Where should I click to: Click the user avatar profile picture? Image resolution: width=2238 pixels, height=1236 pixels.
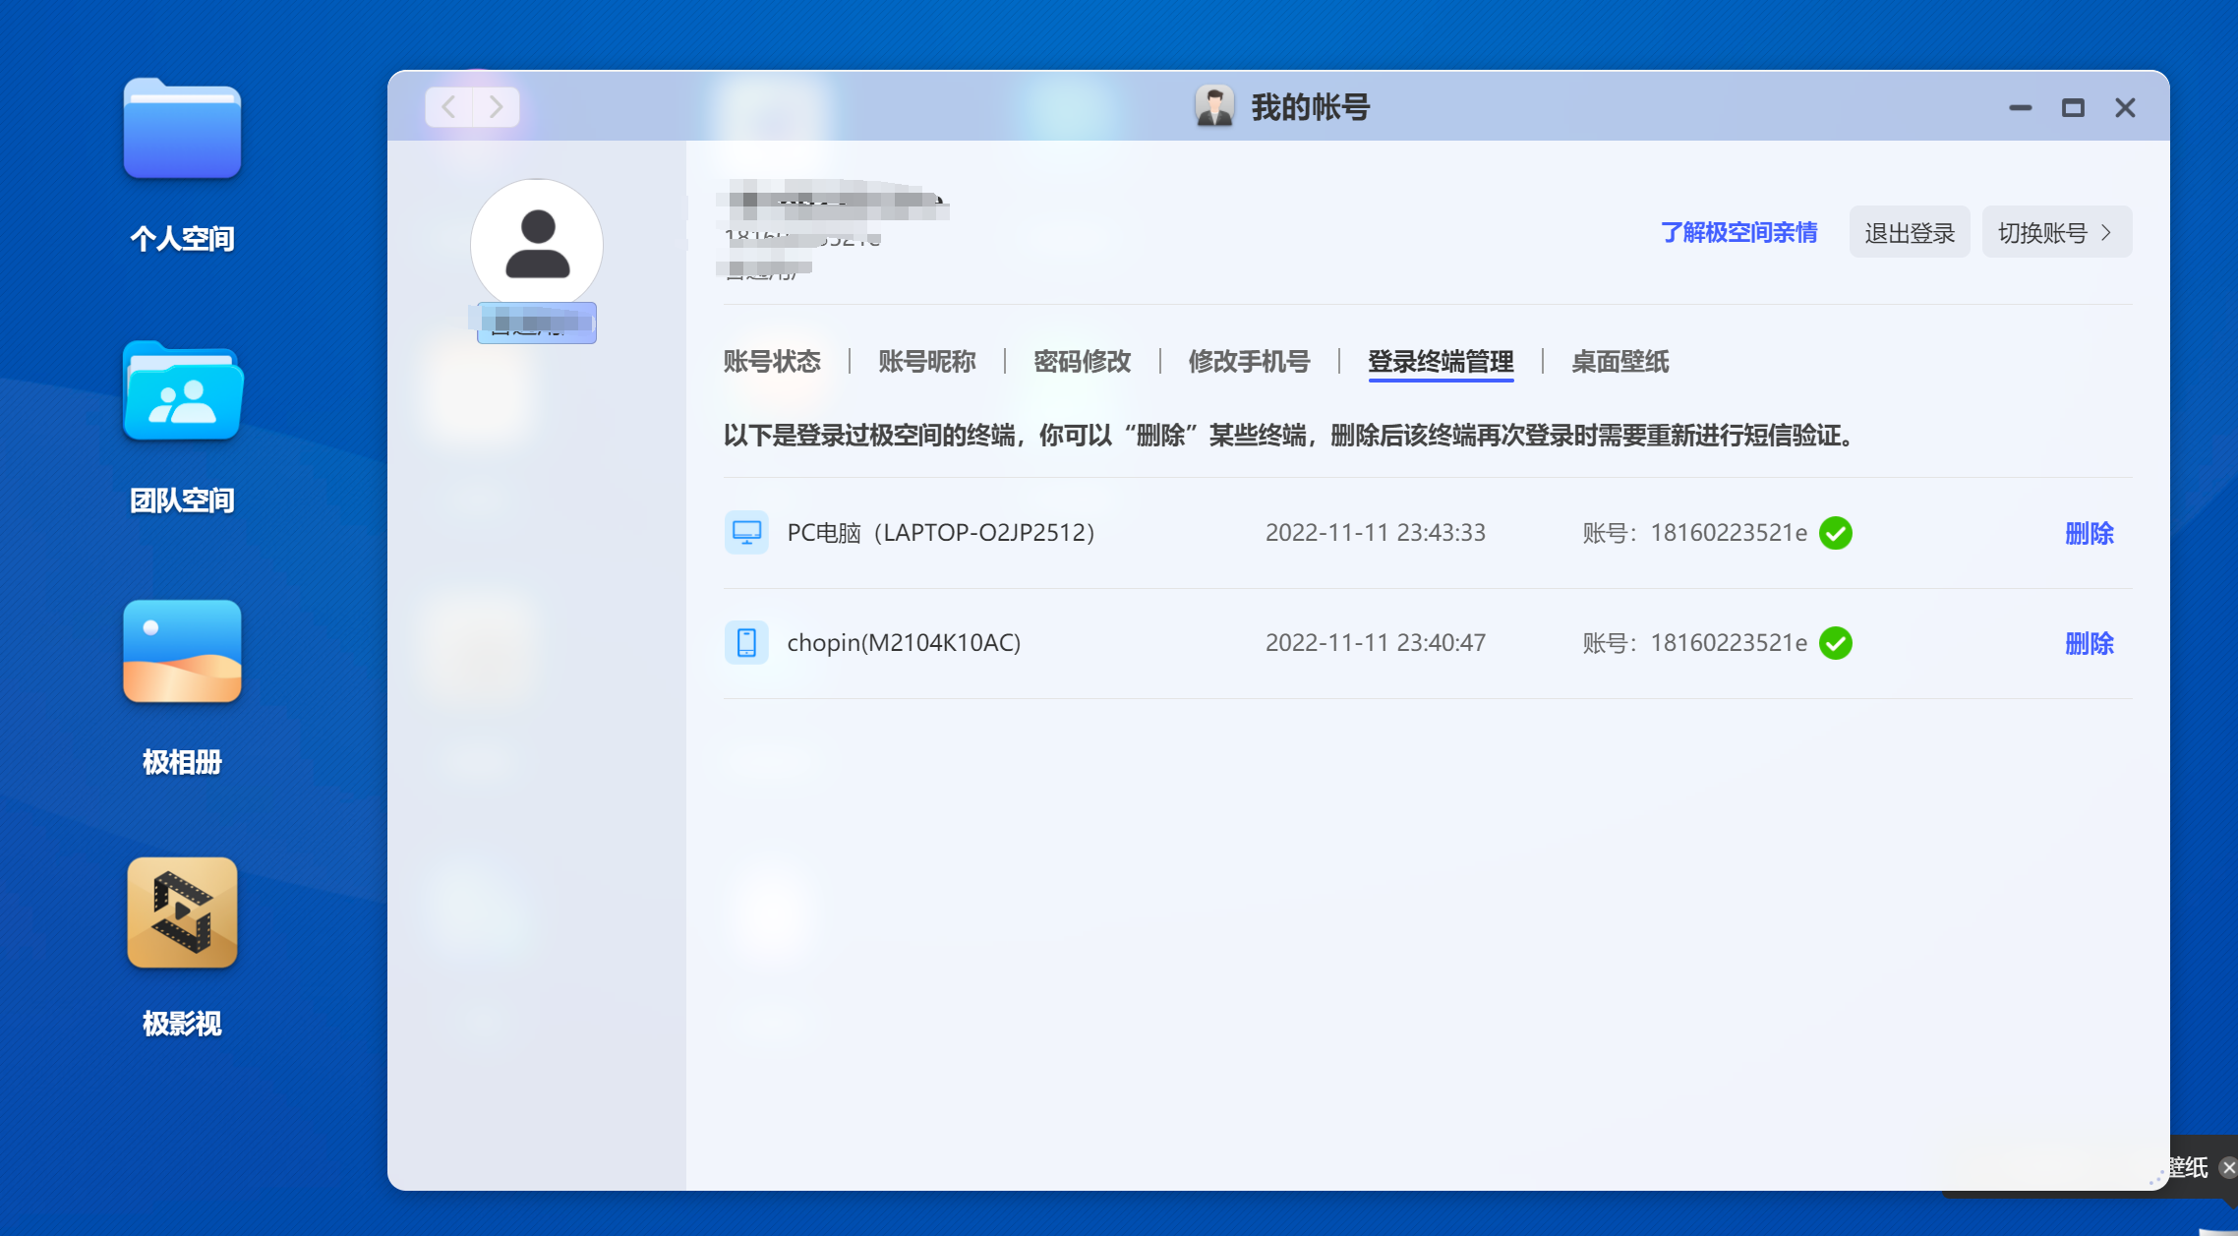[537, 244]
